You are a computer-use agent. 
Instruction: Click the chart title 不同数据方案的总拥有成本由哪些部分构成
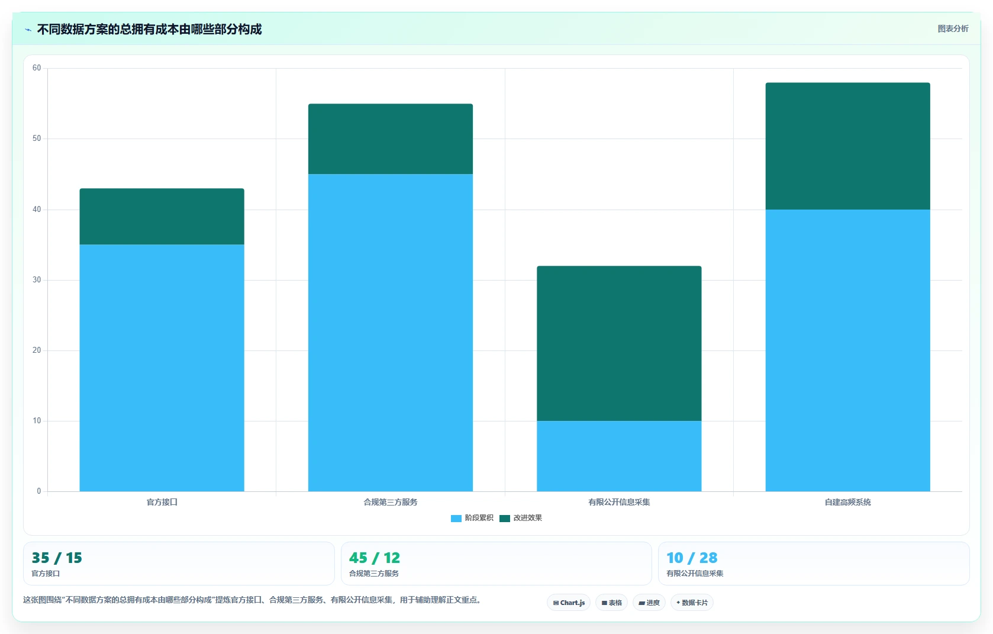[149, 29]
